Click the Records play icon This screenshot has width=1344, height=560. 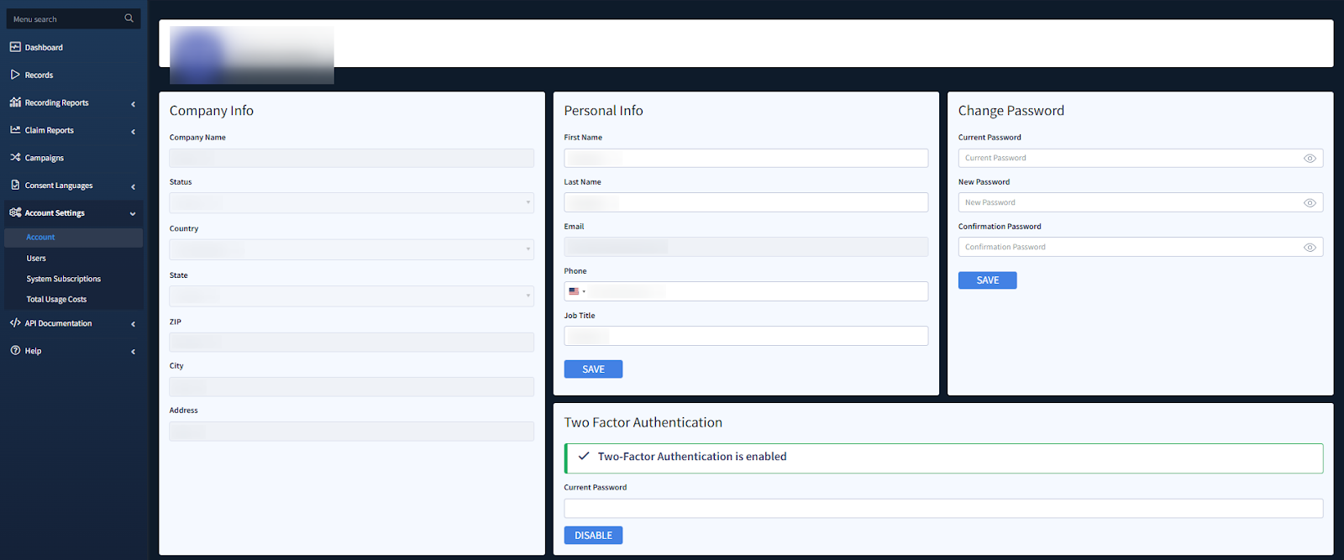tap(15, 75)
